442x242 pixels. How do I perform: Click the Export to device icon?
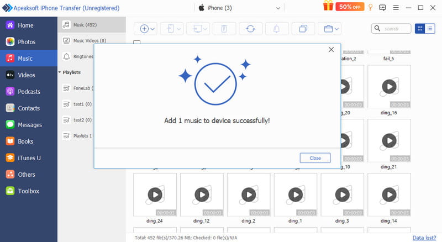[170, 29]
